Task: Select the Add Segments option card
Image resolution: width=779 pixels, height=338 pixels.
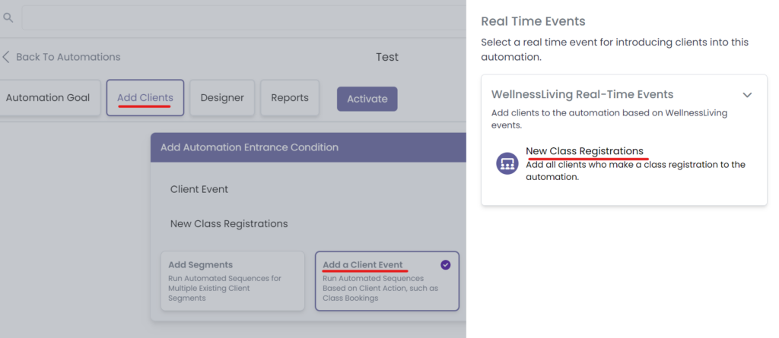Action: point(232,281)
